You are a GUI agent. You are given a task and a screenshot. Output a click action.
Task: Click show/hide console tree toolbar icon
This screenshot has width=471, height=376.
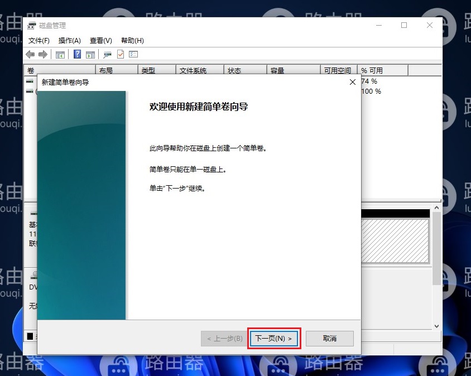pos(60,54)
